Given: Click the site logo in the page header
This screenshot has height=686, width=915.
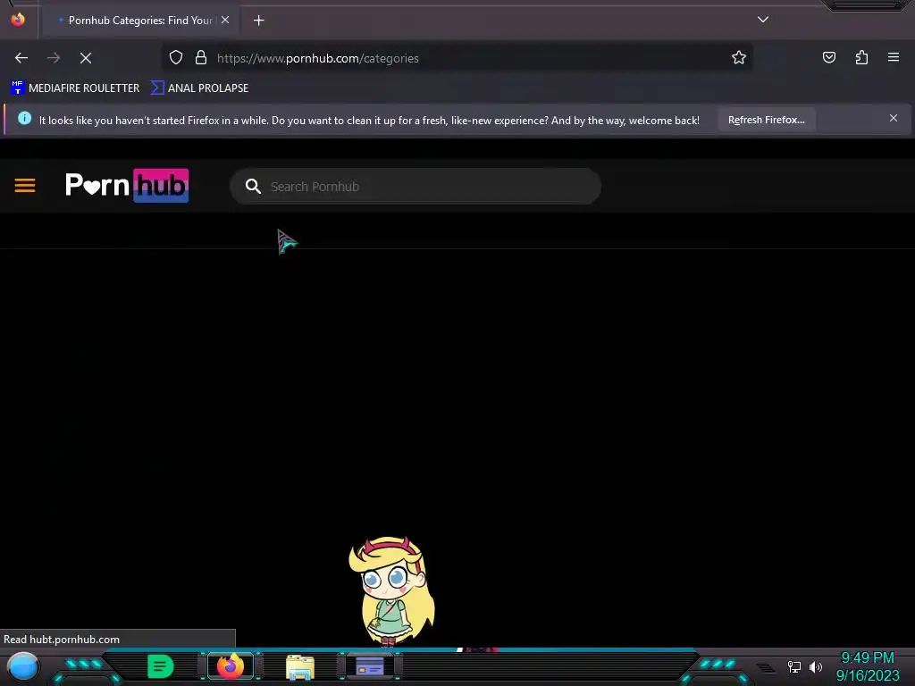Looking at the screenshot, I should coord(127,186).
